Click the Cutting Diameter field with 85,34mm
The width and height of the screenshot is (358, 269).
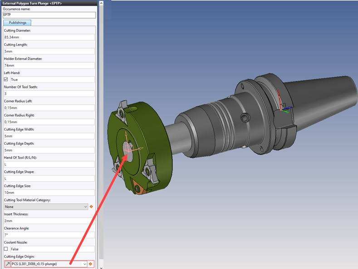point(49,37)
